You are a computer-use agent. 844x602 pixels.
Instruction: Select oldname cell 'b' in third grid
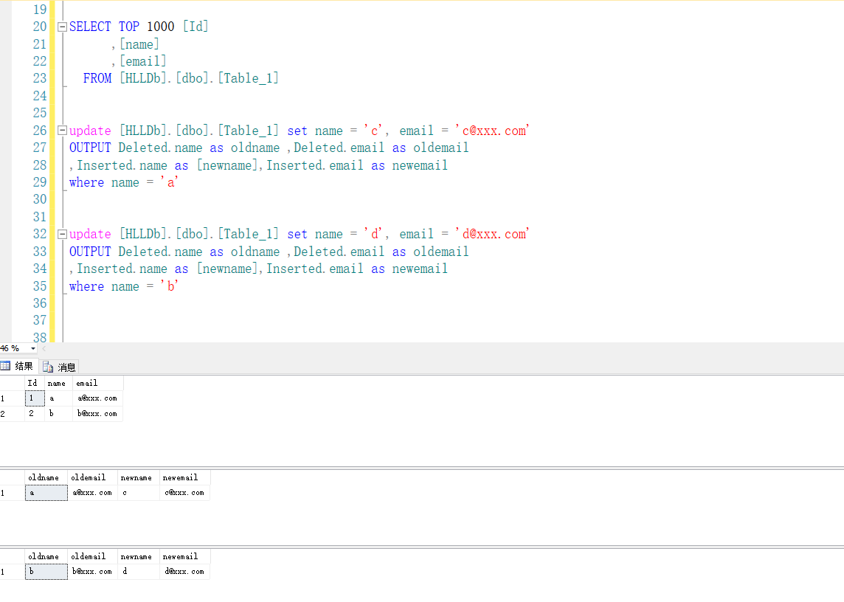click(x=46, y=571)
